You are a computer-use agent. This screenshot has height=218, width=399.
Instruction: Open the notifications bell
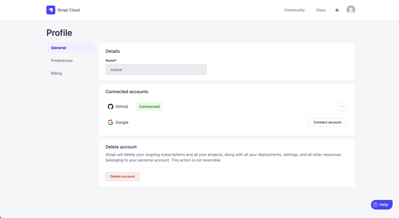tap(337, 10)
